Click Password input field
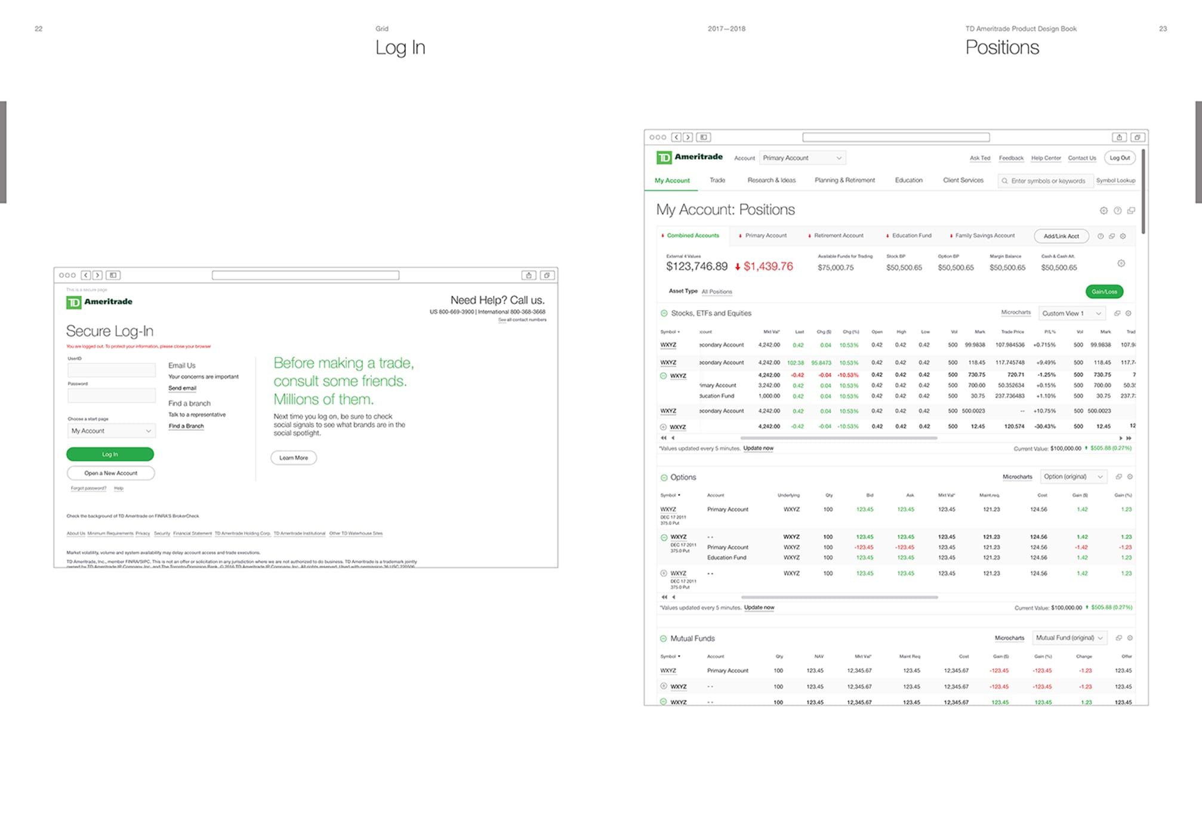1202x815 pixels. coord(112,396)
